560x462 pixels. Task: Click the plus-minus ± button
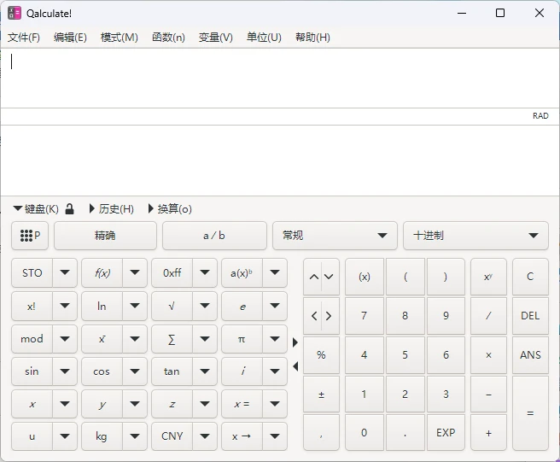tap(321, 395)
